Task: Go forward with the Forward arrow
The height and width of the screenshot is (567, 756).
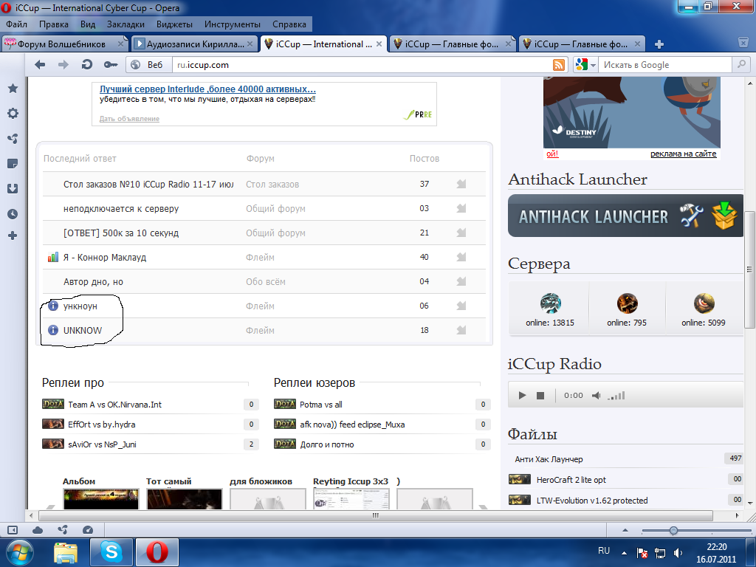Action: [63, 65]
